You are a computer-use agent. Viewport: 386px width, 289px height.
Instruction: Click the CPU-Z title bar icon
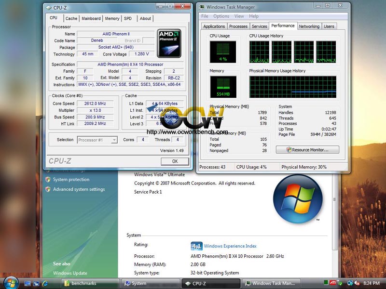[x=49, y=8]
